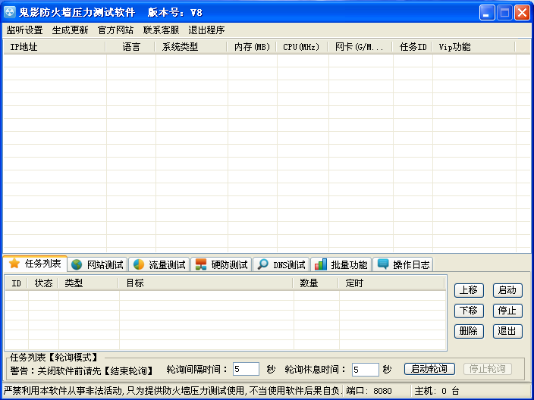This screenshot has height=400, width=534.
Task: Click the 停止 button
Action: pyautogui.click(x=507, y=311)
